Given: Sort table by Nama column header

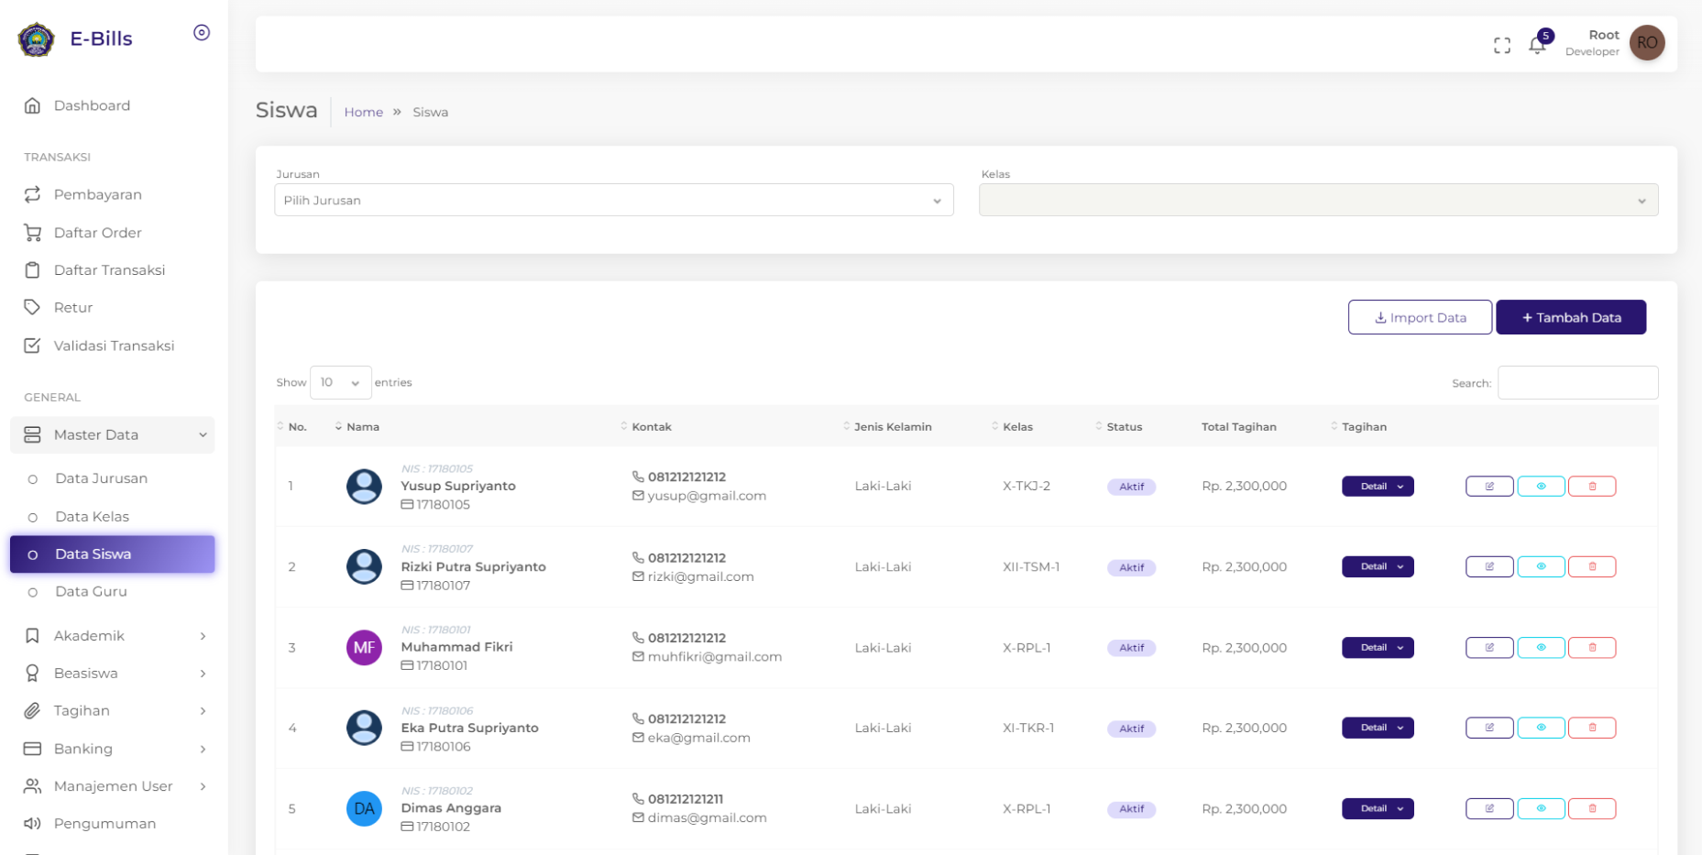Looking at the screenshot, I should (362, 427).
